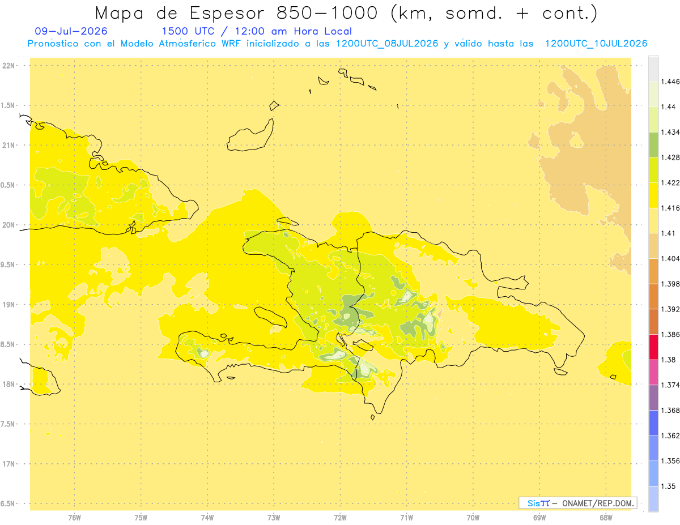Click the '1.5N' latitude axis label

(x=8, y=105)
